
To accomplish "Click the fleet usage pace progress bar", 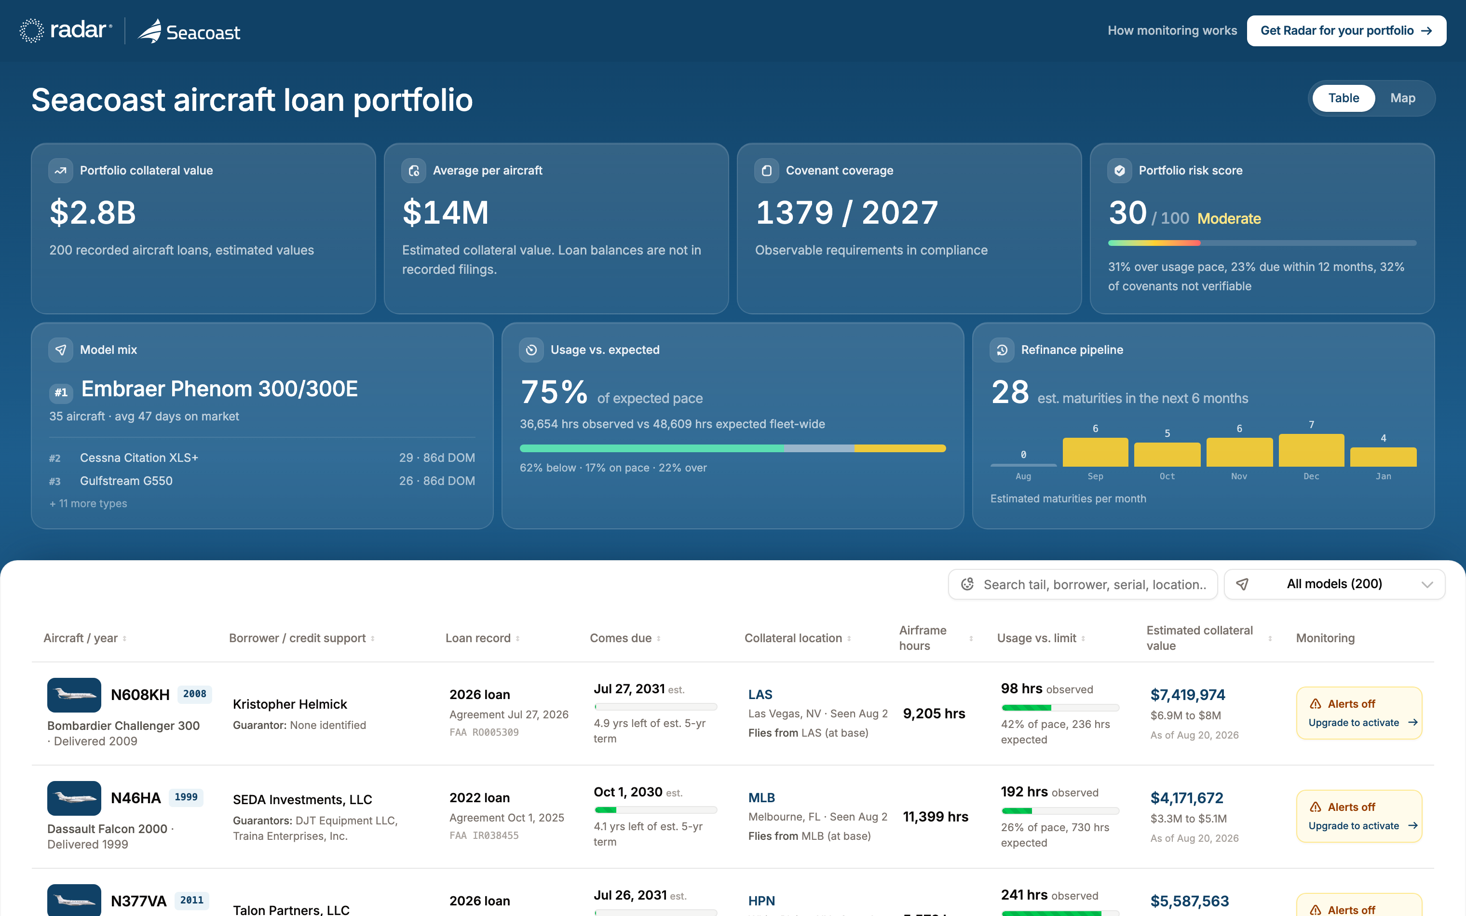I will tap(733, 448).
